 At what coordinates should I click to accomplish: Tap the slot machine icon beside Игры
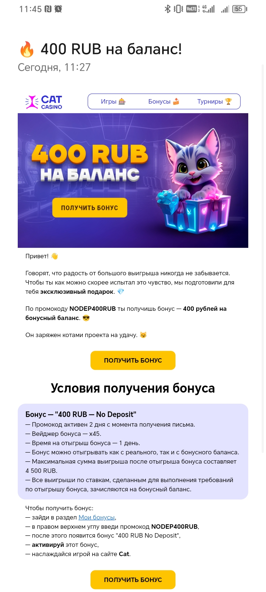(x=122, y=101)
